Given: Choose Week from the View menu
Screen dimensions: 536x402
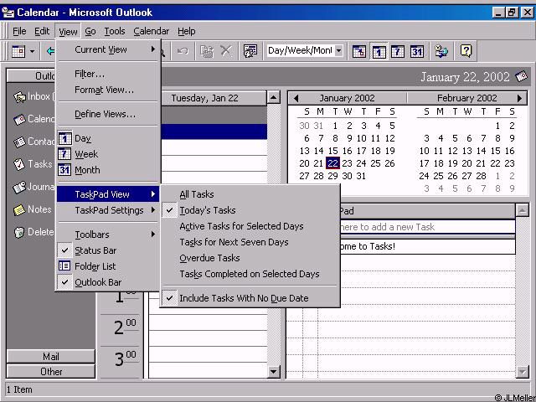Looking at the screenshot, I should pos(108,154).
